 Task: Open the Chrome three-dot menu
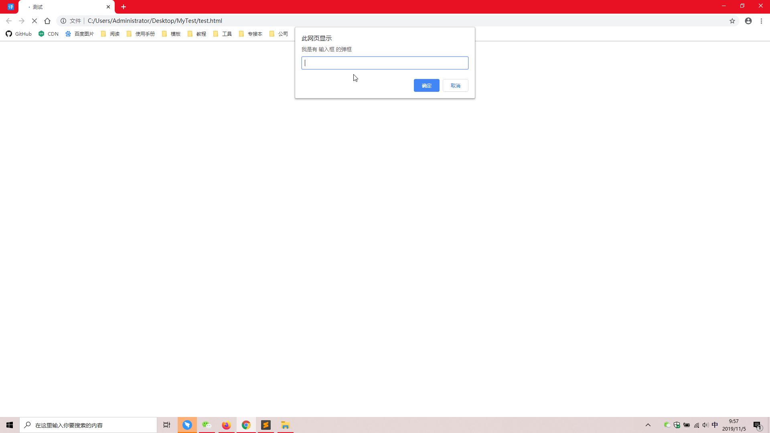tap(761, 21)
